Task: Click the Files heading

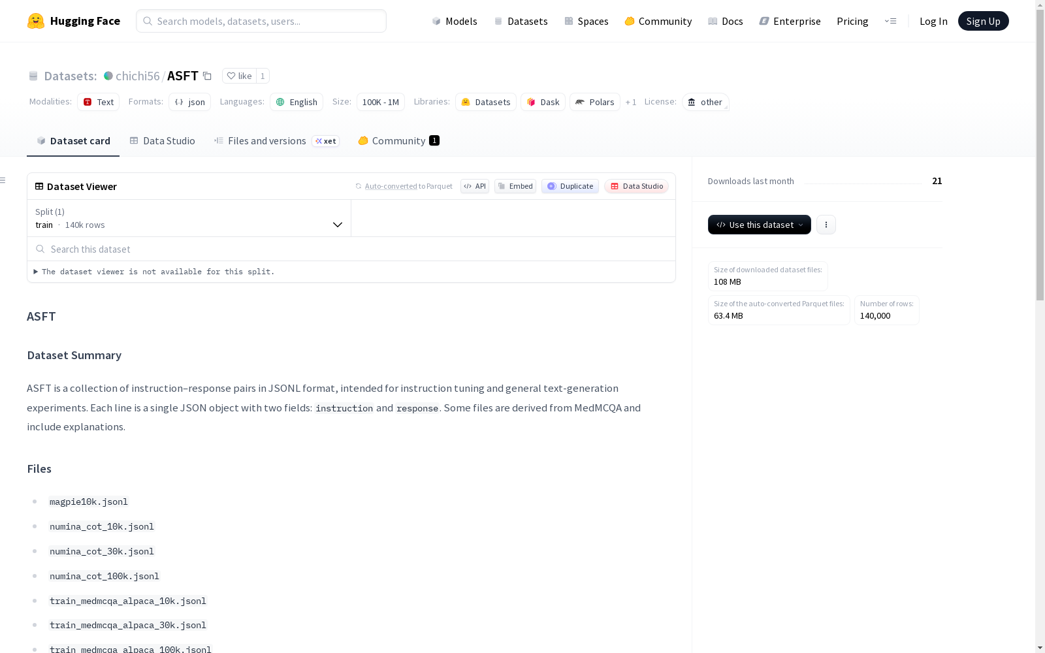Action: (x=39, y=469)
